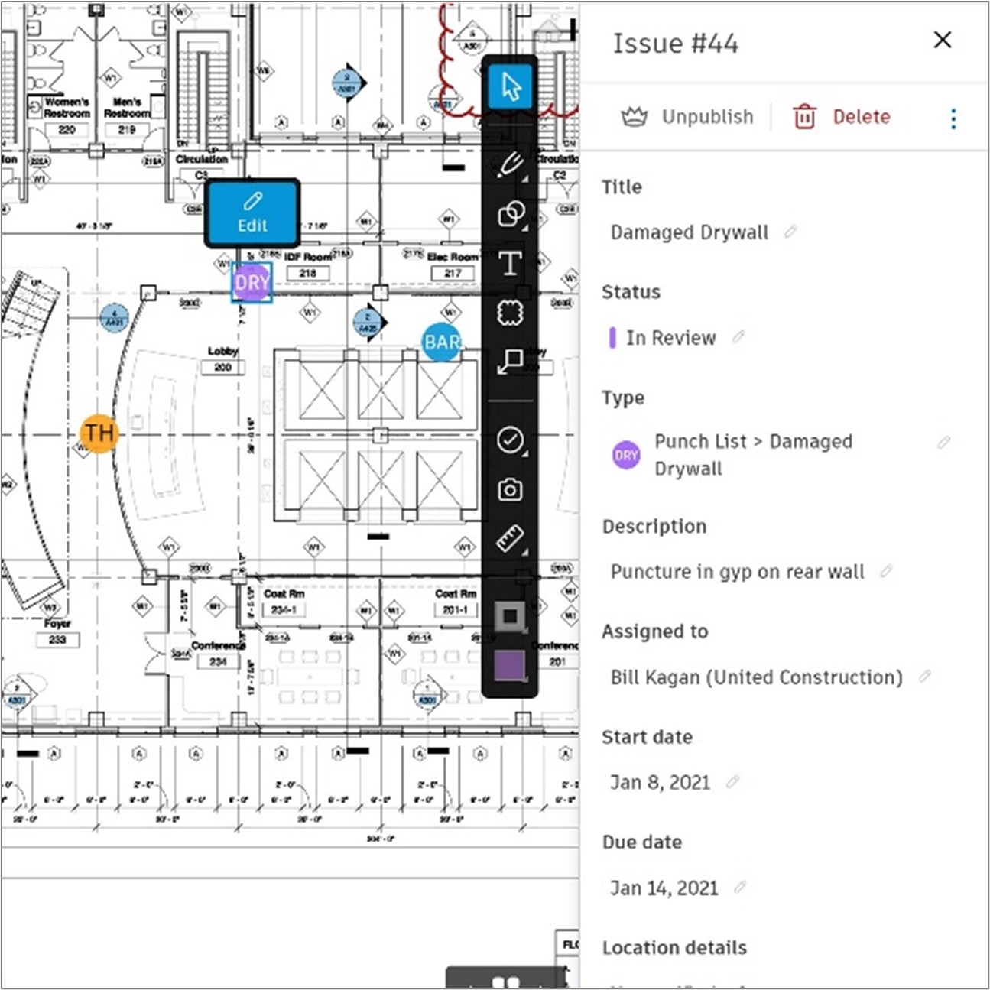
Task: Open the three-dot overflow menu
Action: point(953,117)
